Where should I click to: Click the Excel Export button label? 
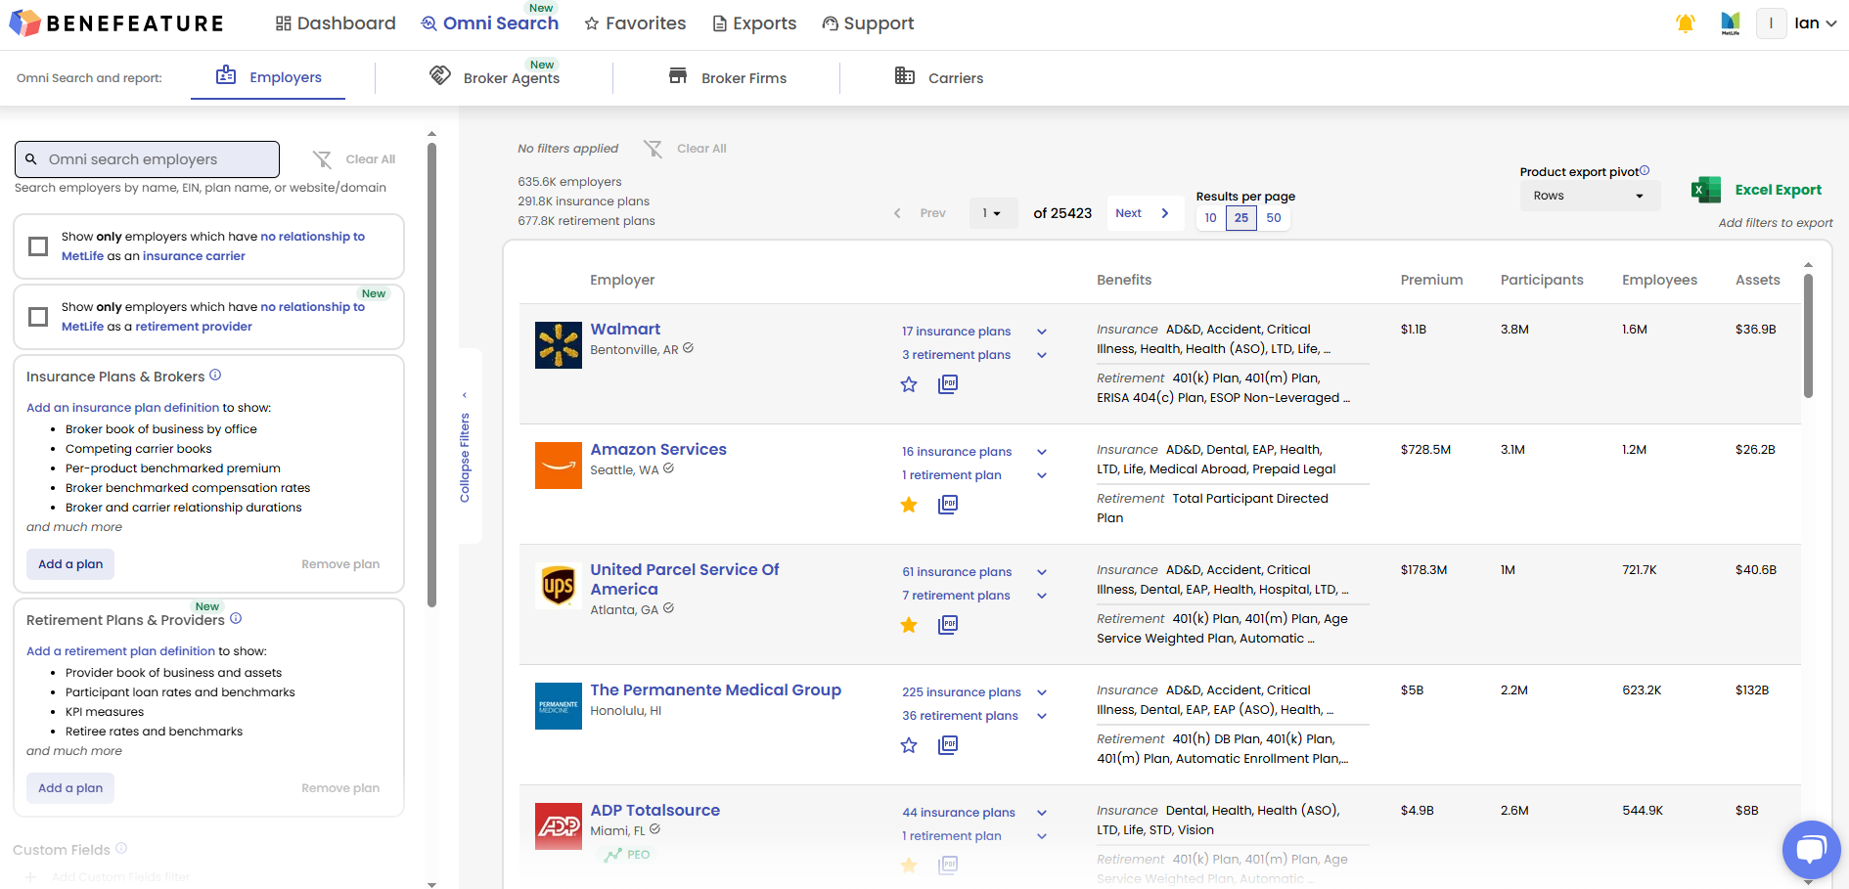pos(1778,190)
